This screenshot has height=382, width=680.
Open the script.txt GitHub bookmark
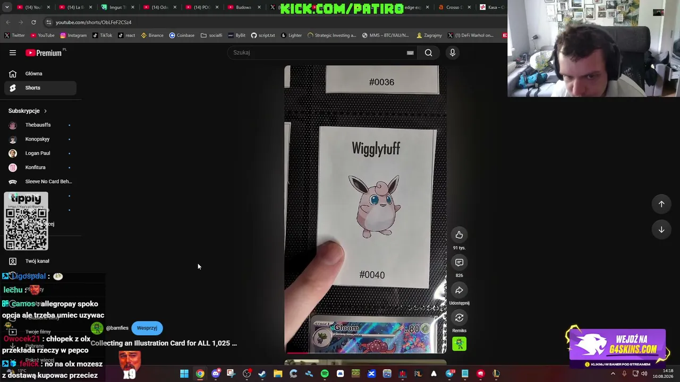click(x=263, y=36)
